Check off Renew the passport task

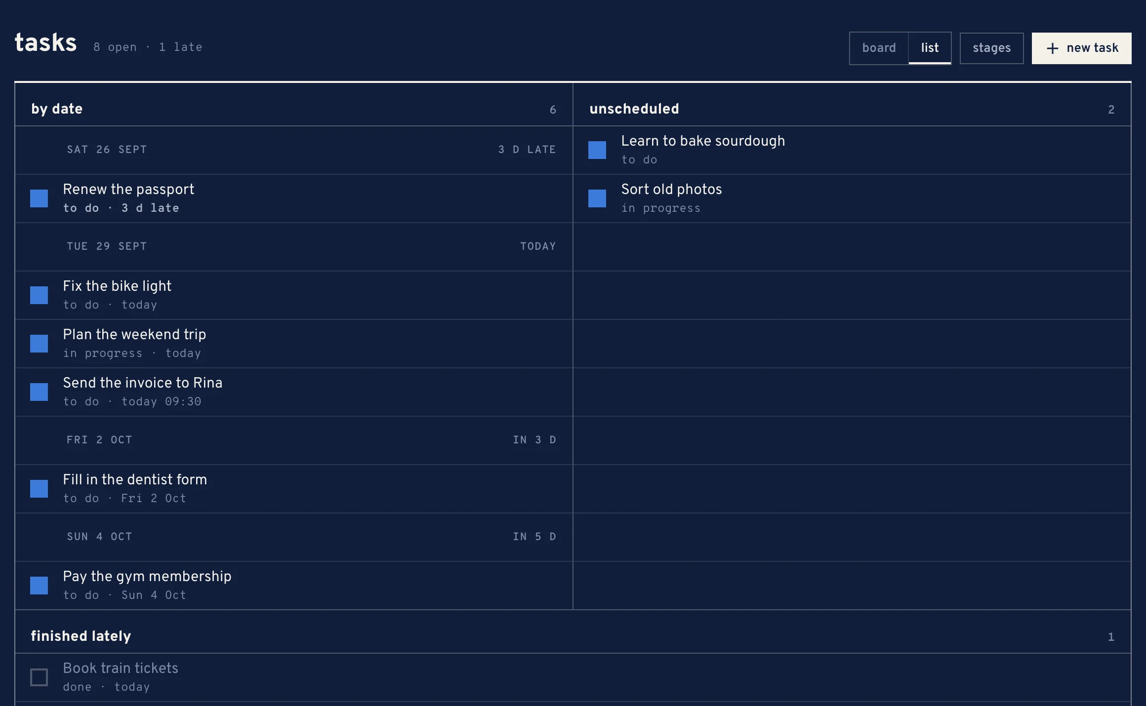point(39,198)
